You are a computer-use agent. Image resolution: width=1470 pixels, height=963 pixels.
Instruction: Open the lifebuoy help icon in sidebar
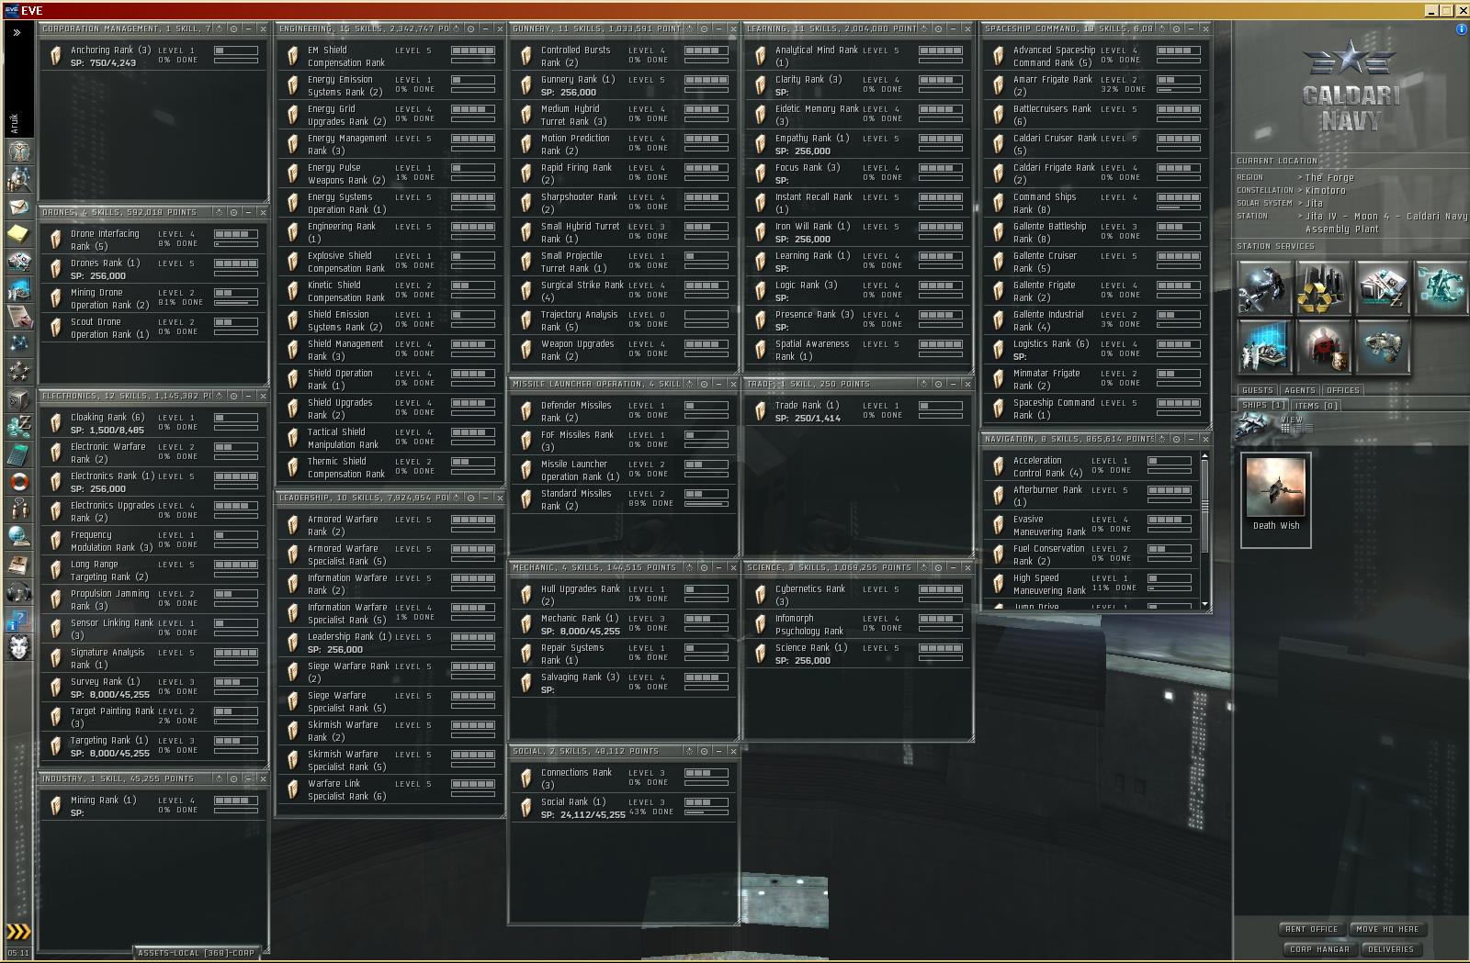coord(18,482)
